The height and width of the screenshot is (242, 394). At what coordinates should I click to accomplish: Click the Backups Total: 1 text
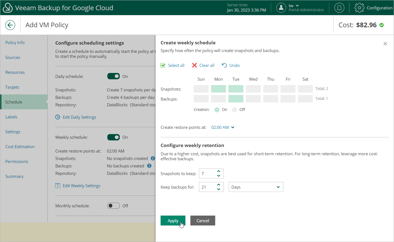click(x=322, y=99)
